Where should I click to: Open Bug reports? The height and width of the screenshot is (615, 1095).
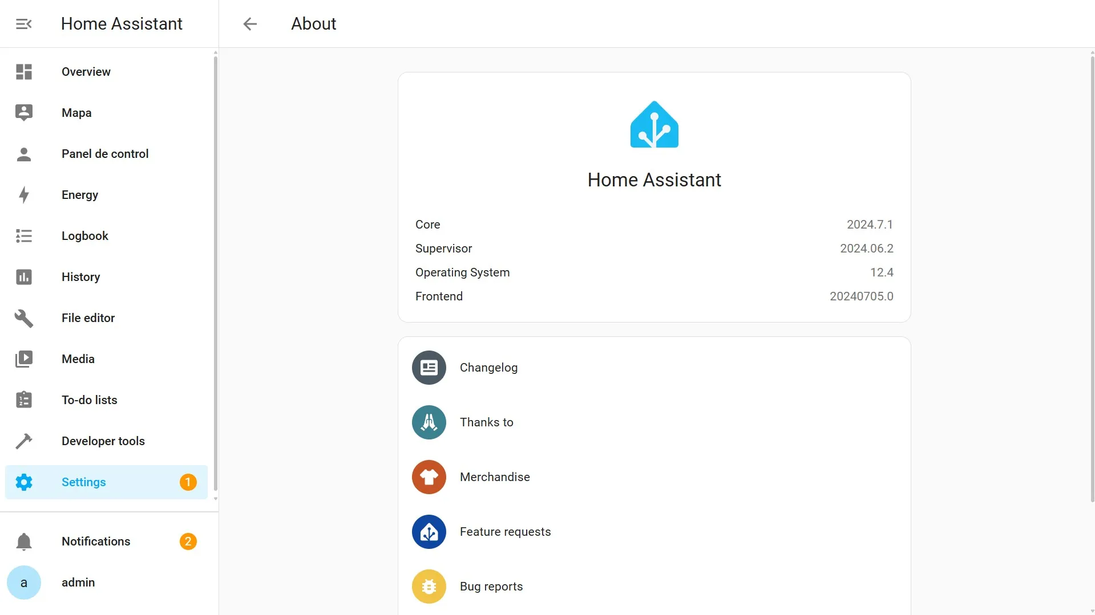point(654,587)
